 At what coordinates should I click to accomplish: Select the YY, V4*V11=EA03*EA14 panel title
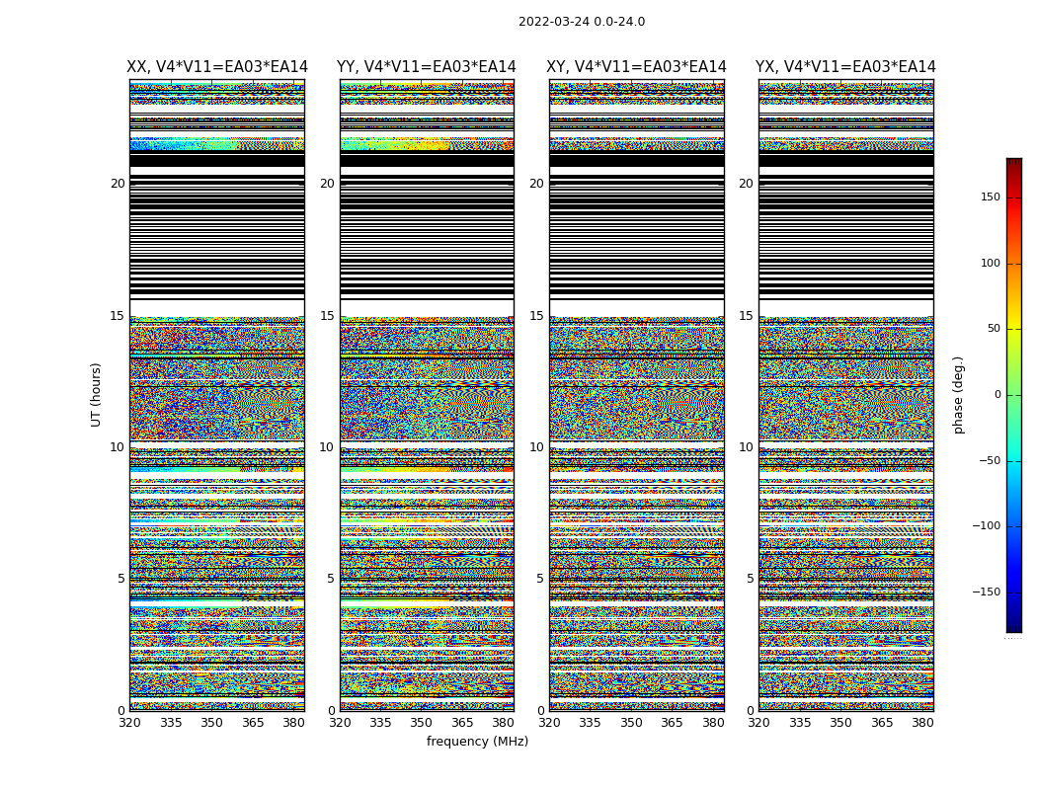(426, 67)
